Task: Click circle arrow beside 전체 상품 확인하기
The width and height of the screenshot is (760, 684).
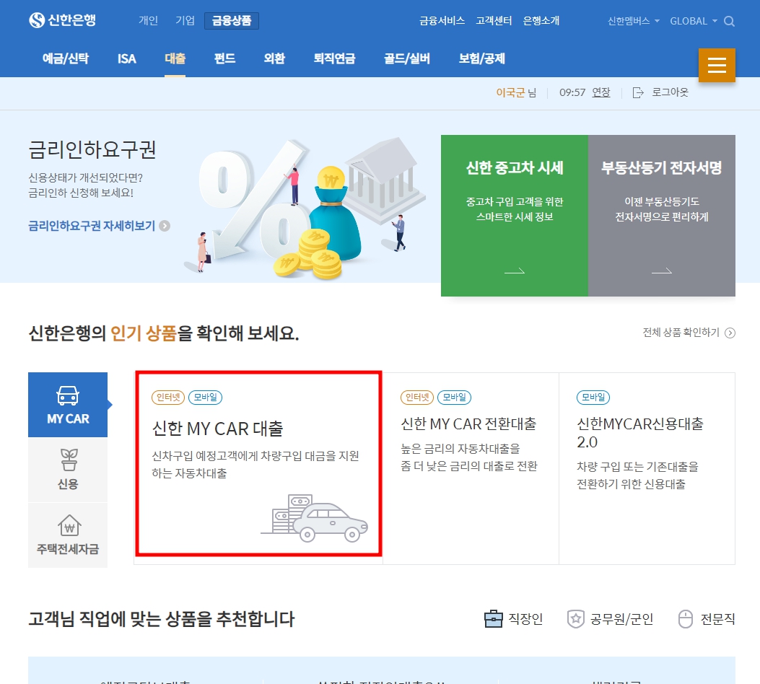Action: point(730,333)
